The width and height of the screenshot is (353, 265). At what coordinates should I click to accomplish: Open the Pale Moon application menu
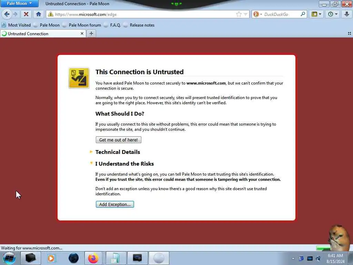(19, 3)
